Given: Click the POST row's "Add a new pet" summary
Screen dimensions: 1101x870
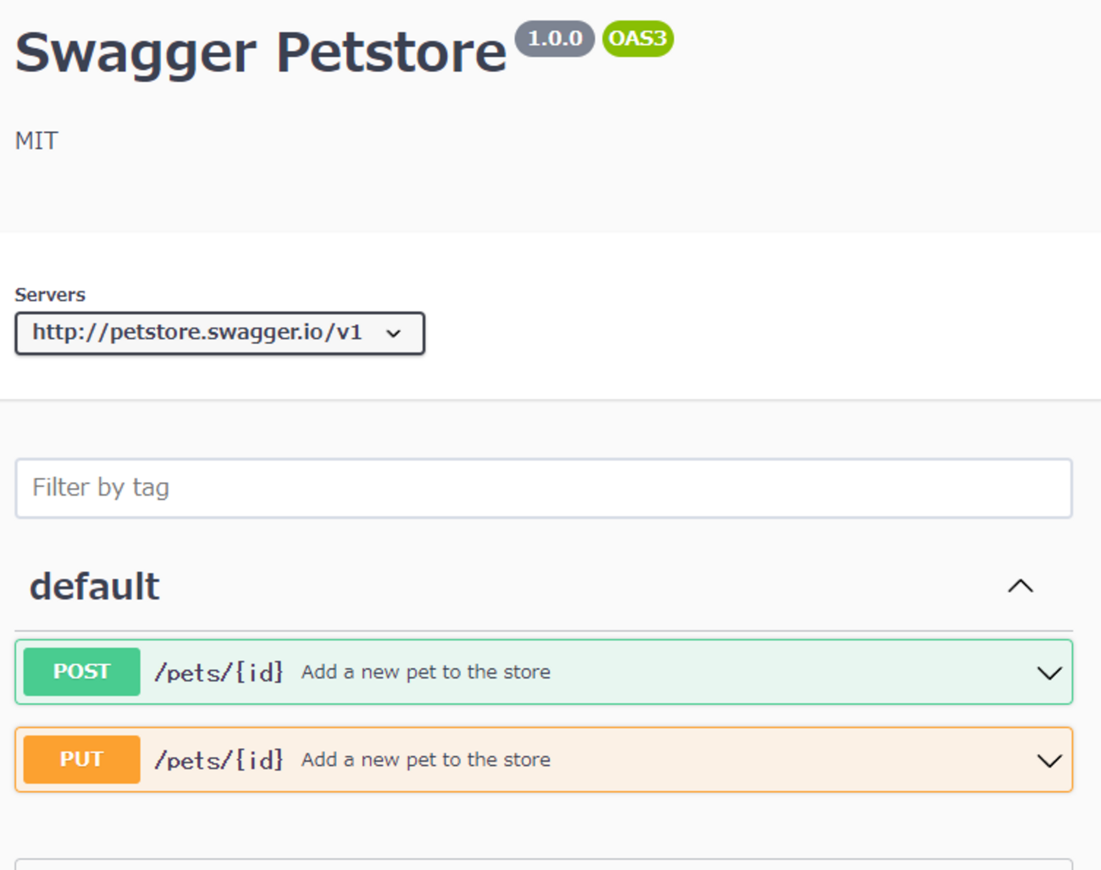Looking at the screenshot, I should coord(426,673).
